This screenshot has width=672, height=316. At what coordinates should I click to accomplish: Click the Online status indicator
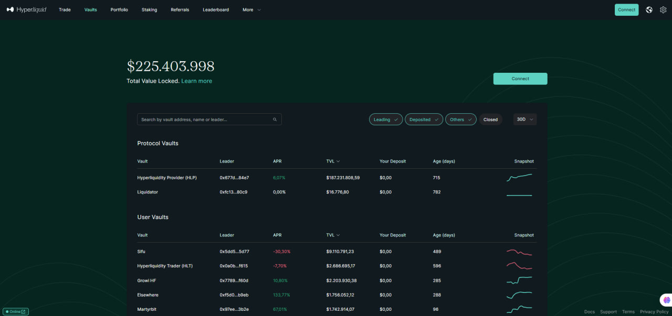[x=16, y=311]
